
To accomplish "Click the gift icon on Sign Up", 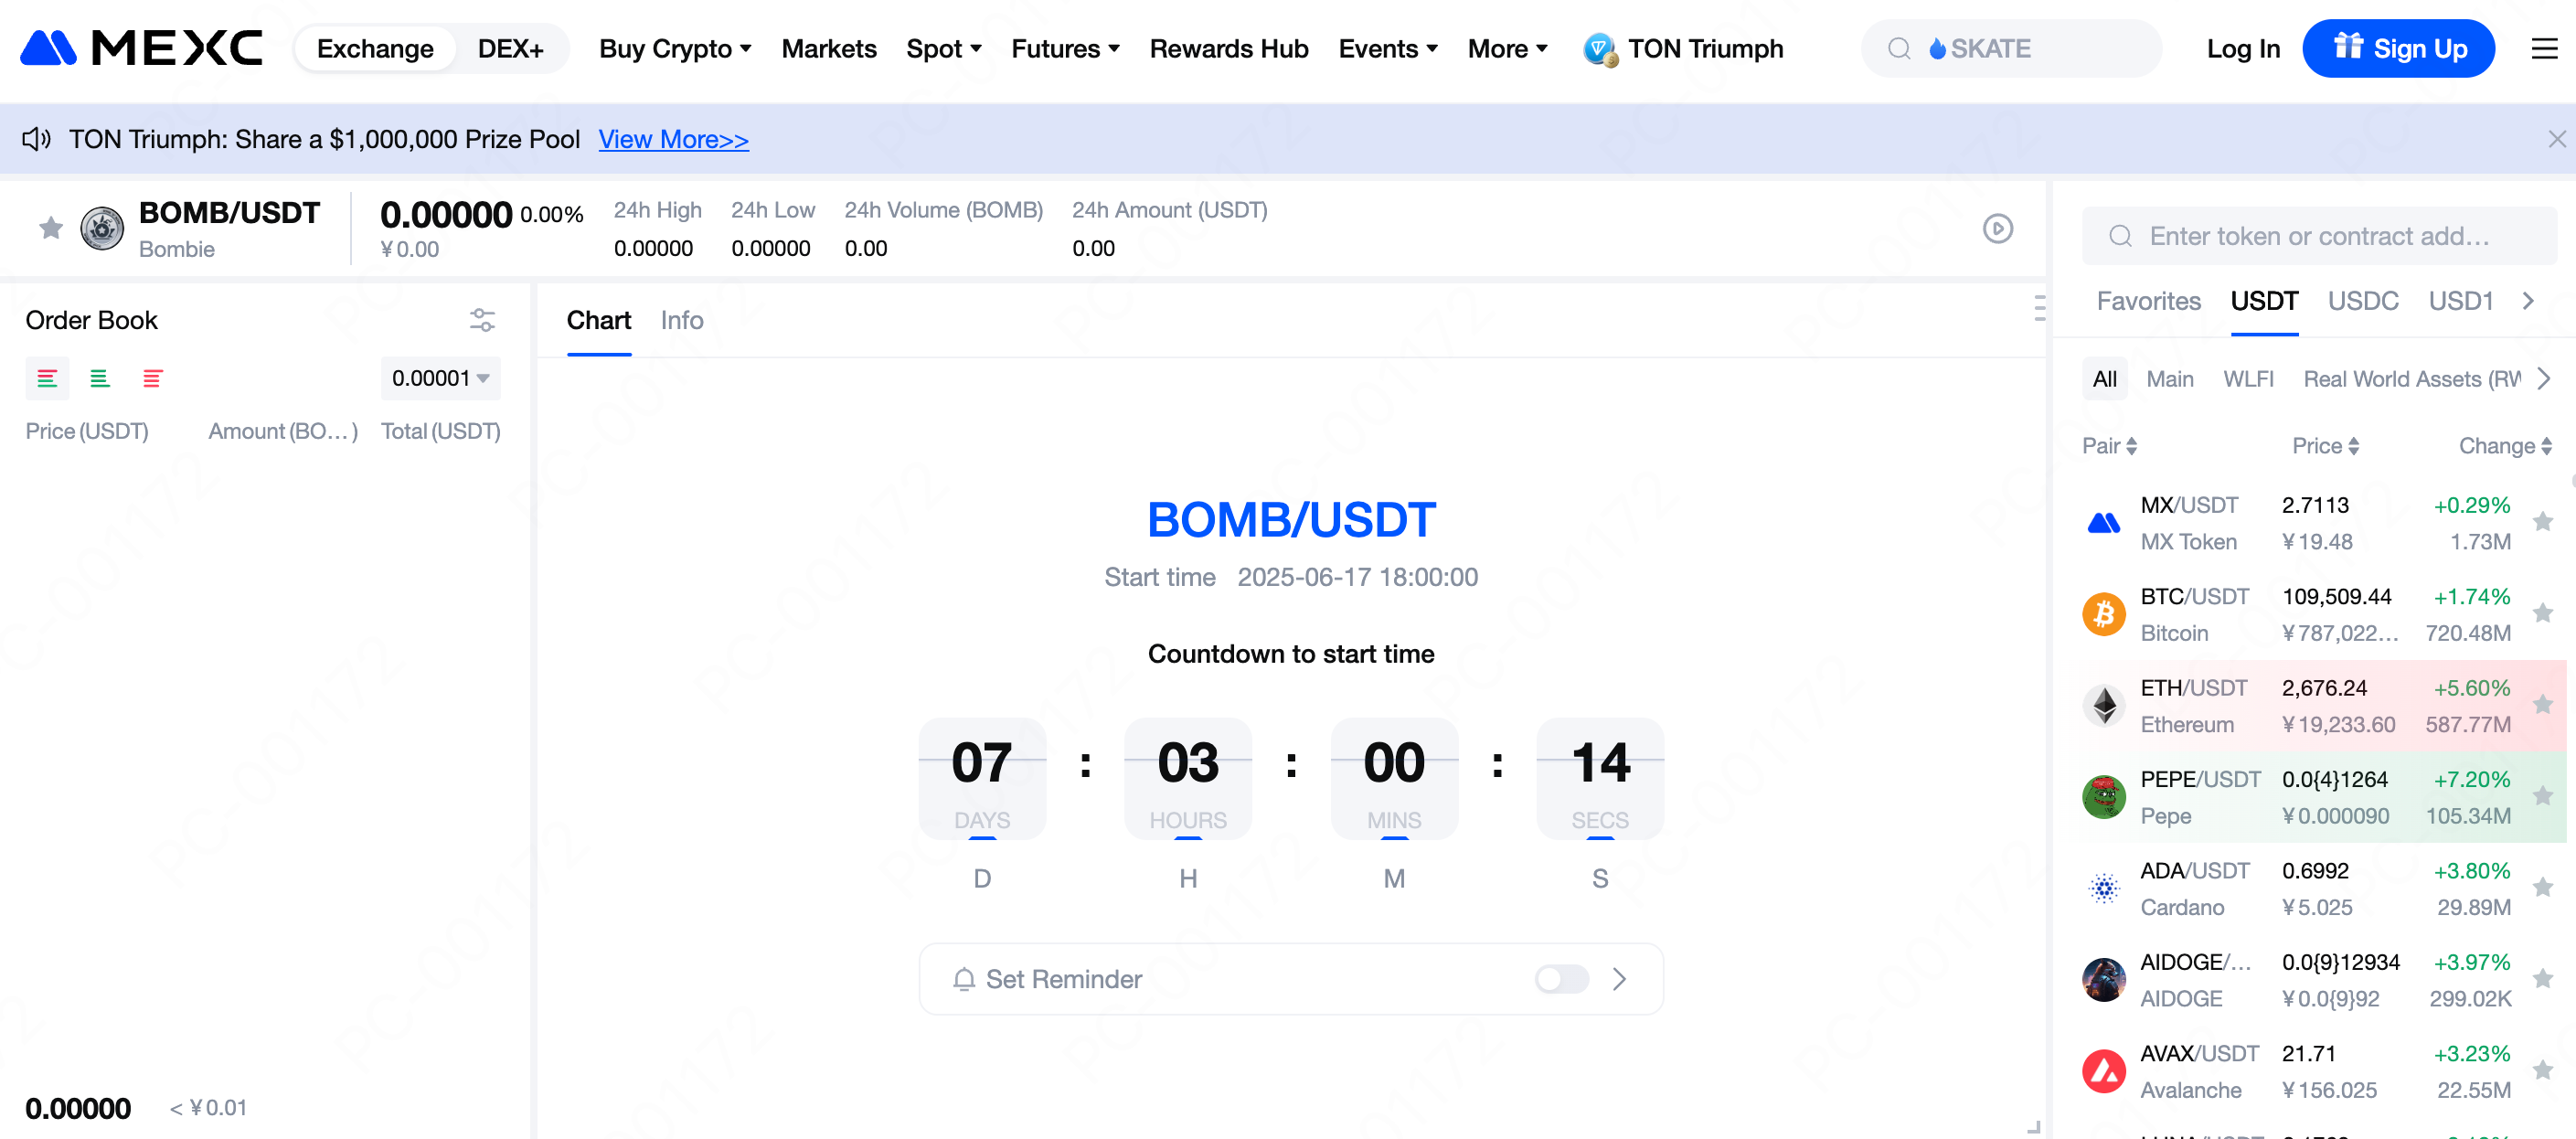I will click(2347, 46).
